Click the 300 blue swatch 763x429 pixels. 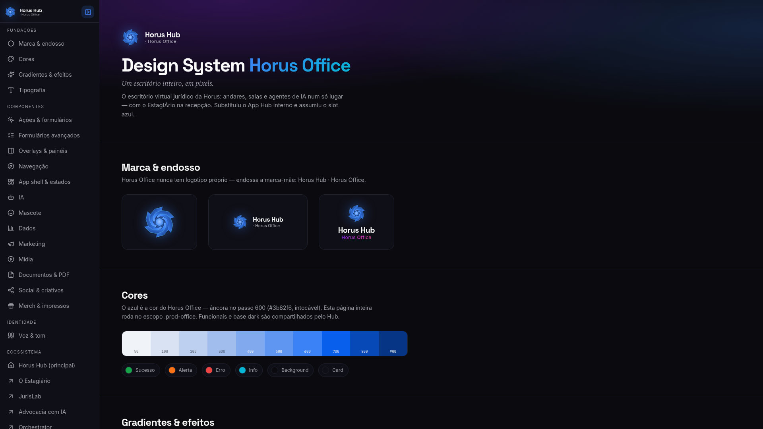pyautogui.click(x=222, y=344)
